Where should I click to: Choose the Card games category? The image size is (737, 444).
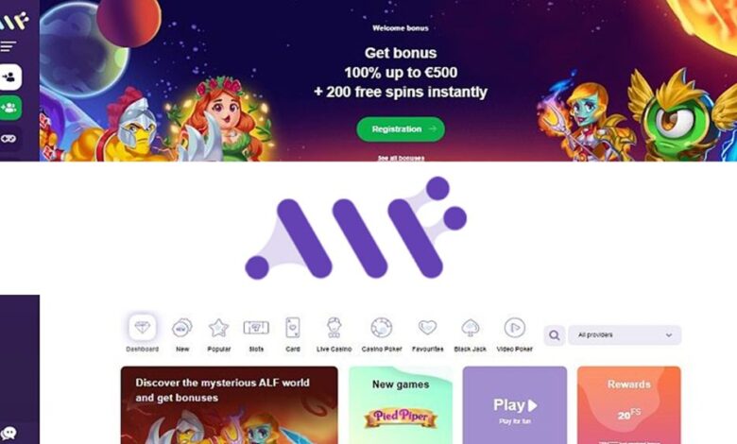click(x=293, y=334)
